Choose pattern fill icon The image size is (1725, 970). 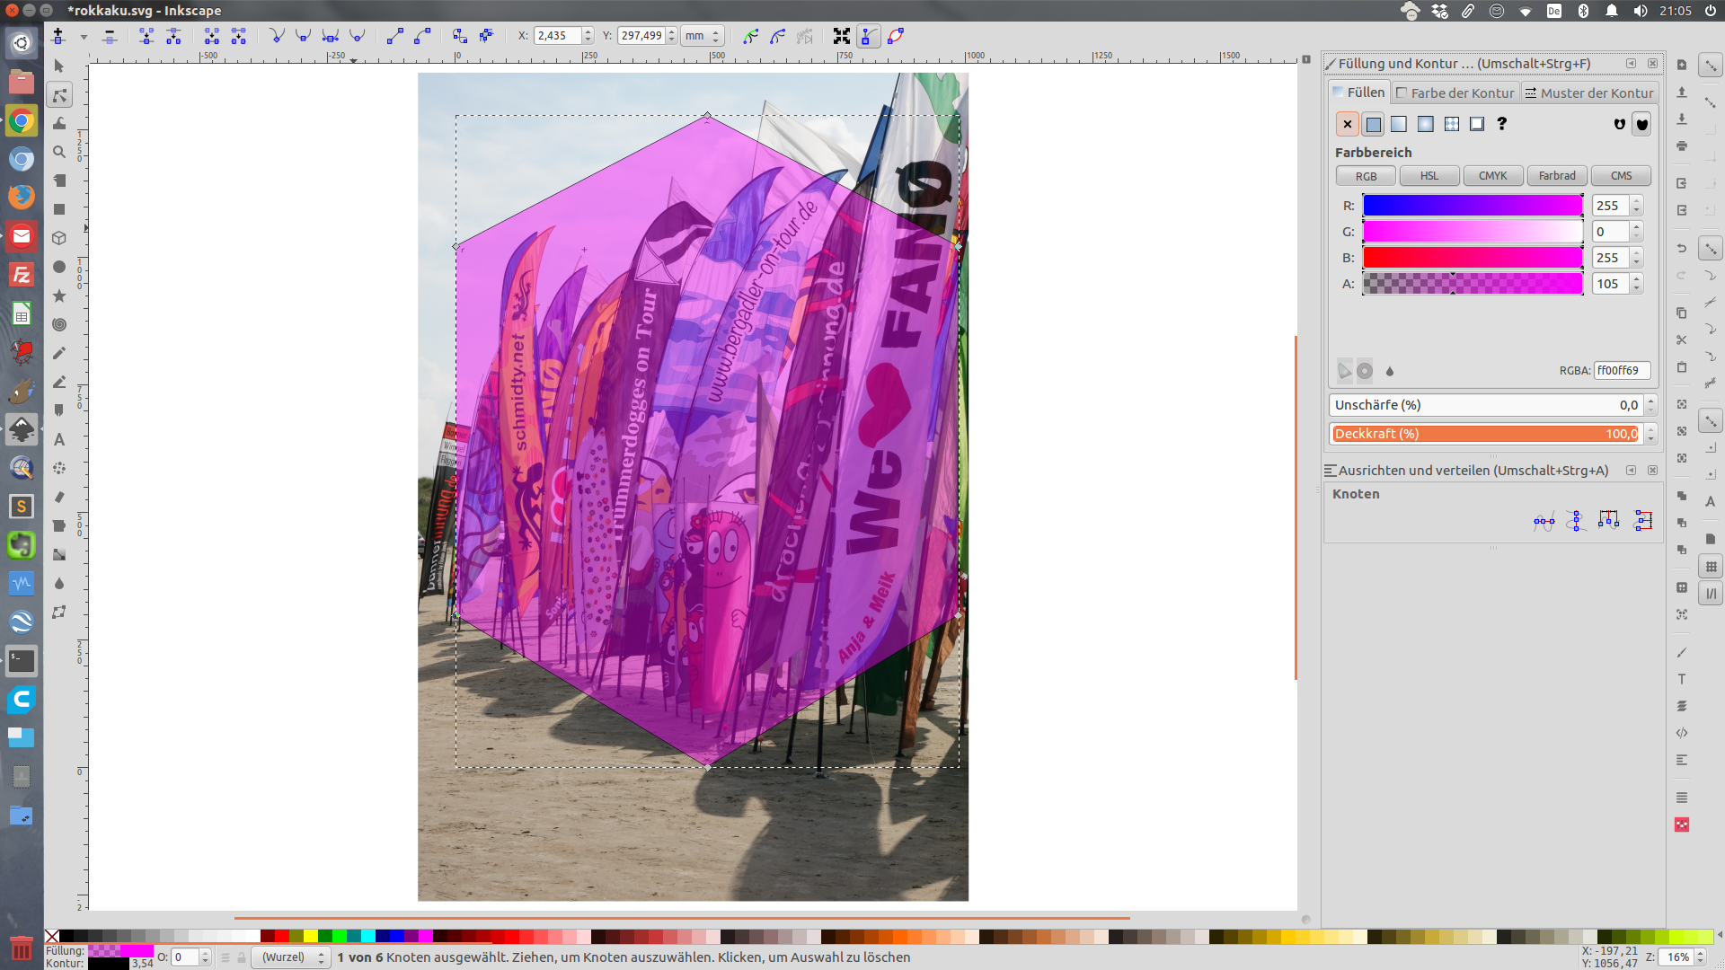[x=1451, y=124]
